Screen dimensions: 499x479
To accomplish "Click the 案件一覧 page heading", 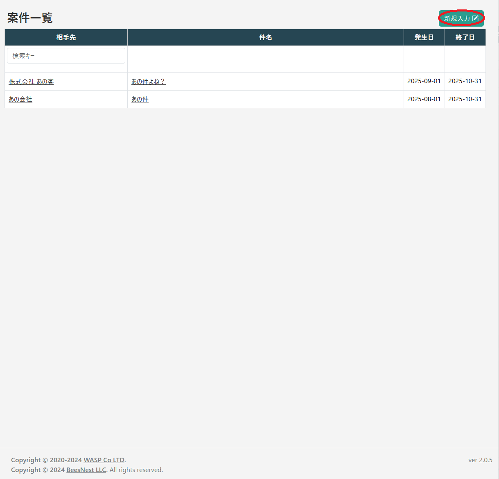I will 30,18.
